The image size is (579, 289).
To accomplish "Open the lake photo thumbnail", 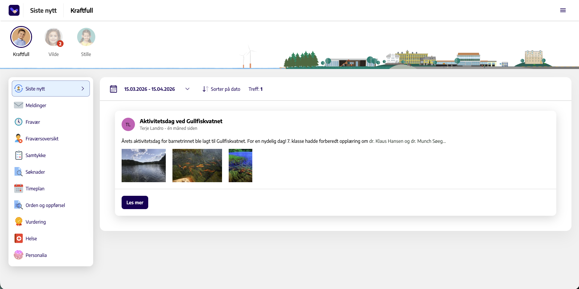I will 144,166.
